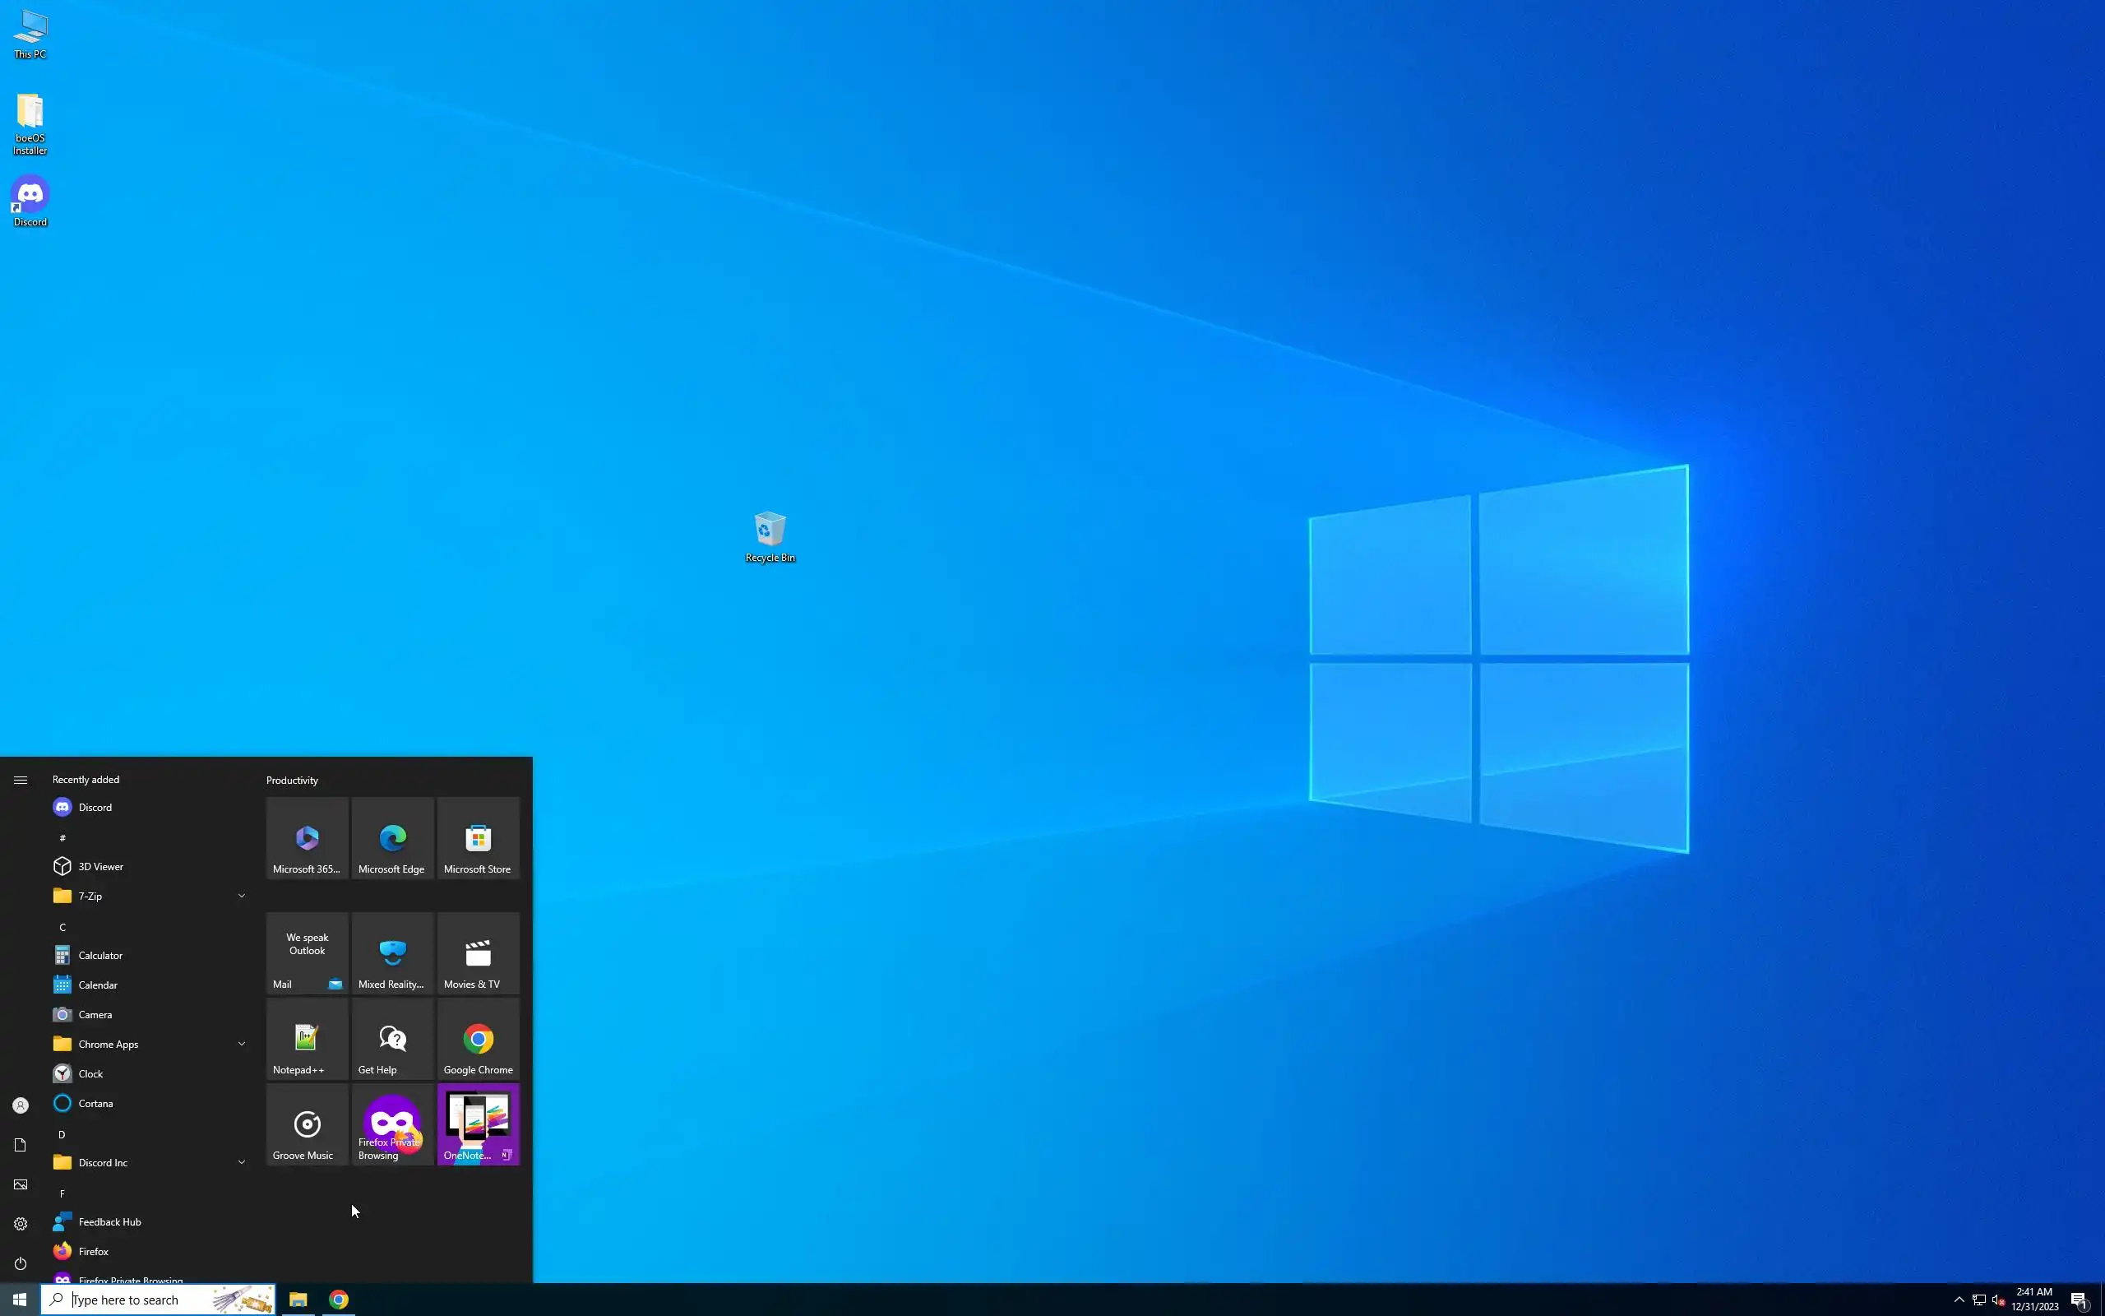The image size is (2105, 1316).
Task: Open the Firefox Private Browsing tile
Action: 392,1124
